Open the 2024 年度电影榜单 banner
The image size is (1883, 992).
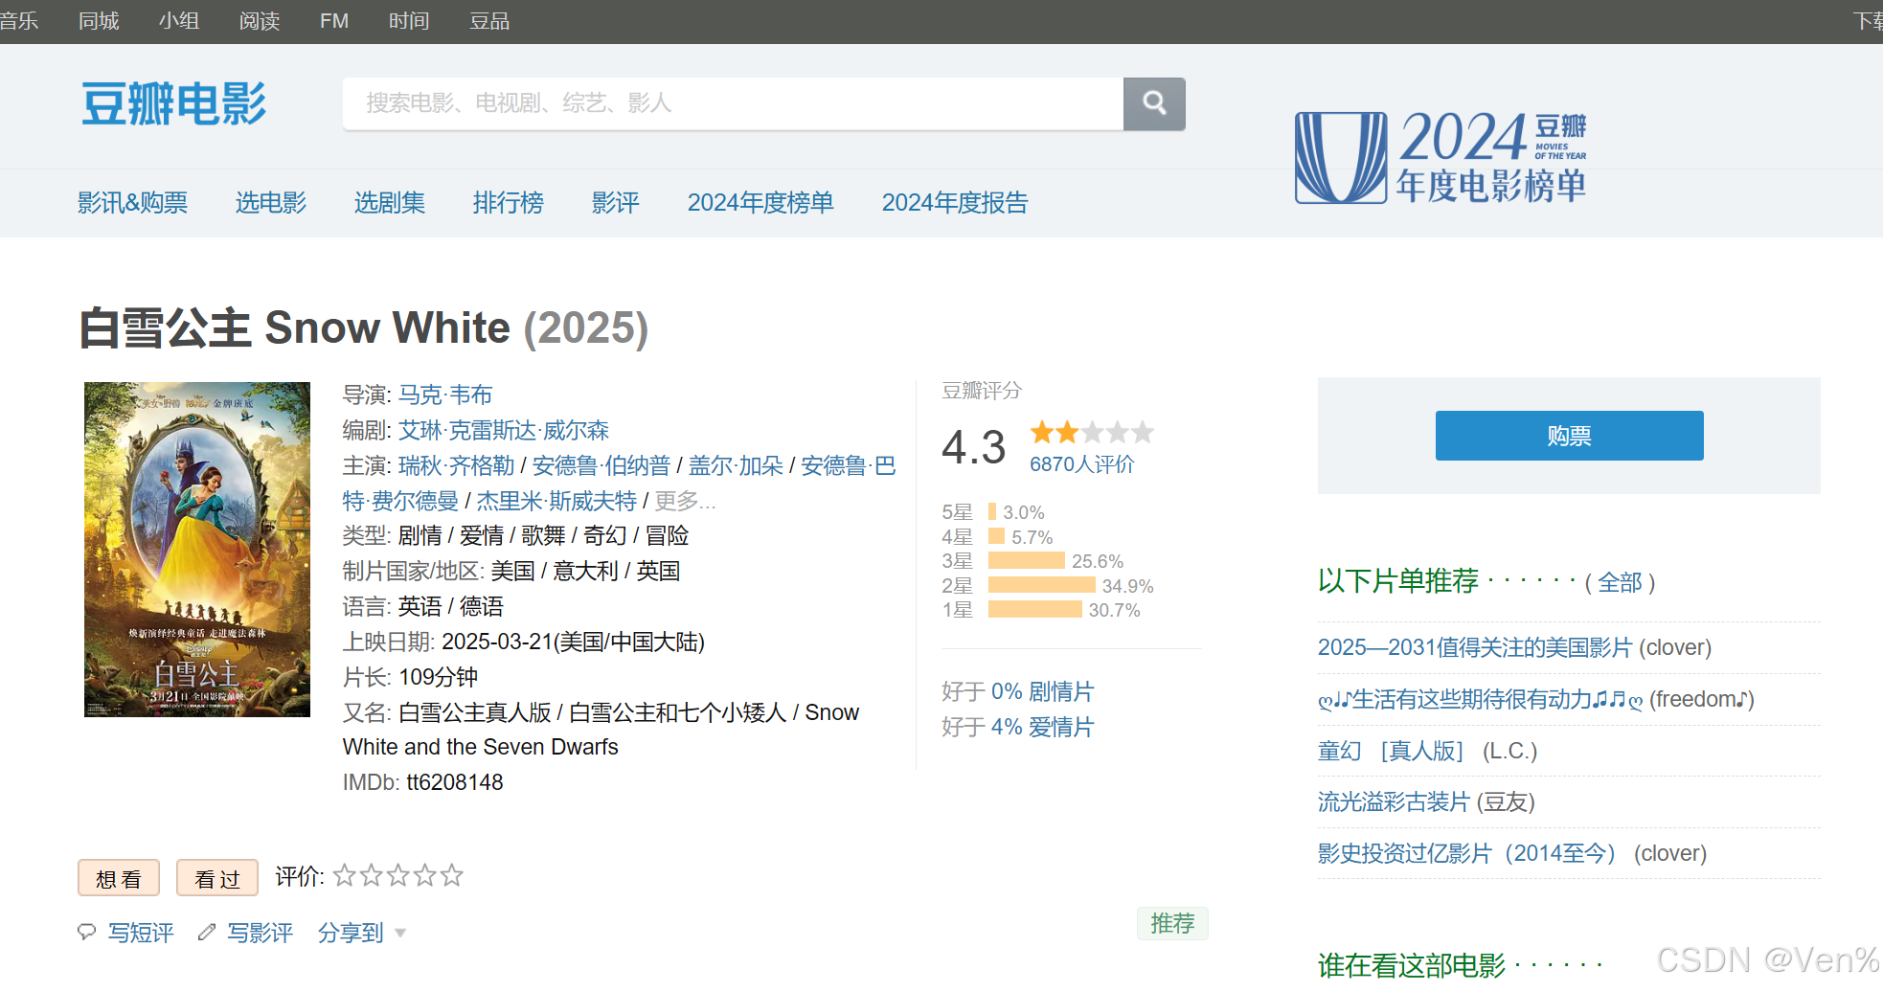click(x=1441, y=157)
